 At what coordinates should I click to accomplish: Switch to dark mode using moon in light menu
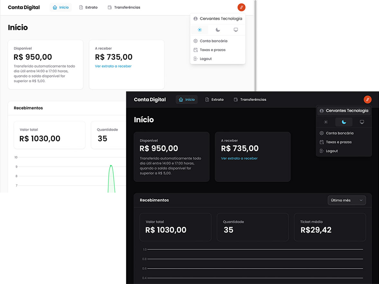218,30
